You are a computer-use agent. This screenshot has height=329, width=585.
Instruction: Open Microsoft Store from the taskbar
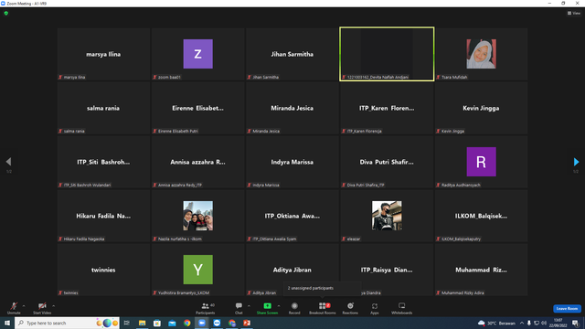(x=157, y=323)
